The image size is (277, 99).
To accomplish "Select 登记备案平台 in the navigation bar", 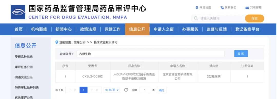I will pos(247,29).
